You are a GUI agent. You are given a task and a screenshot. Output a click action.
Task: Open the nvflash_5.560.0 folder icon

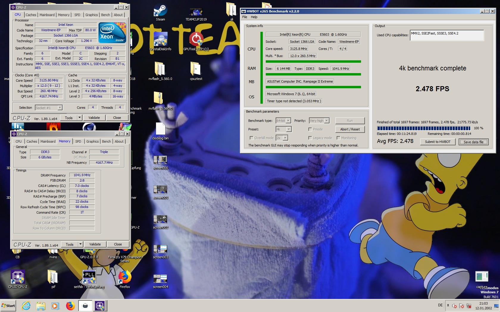click(x=160, y=71)
